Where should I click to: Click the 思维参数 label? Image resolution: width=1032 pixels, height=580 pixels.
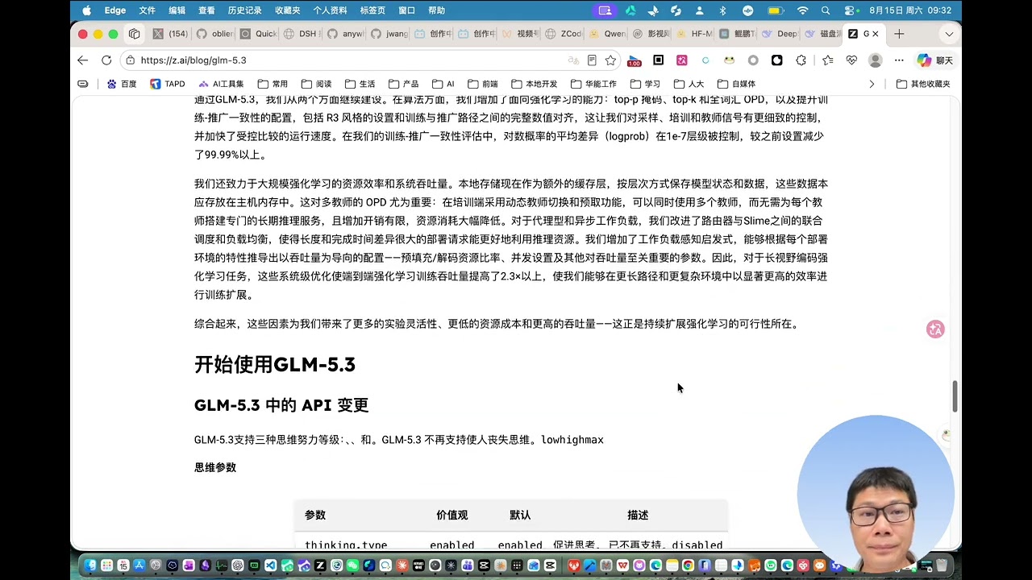click(215, 467)
